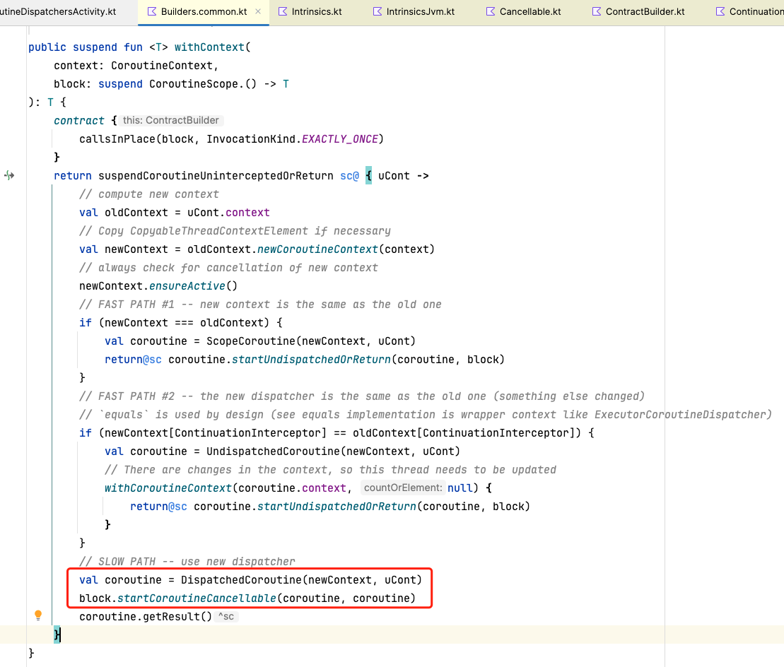Close the Builders.common.kt tab
The height and width of the screenshot is (667, 784).
(258, 11)
